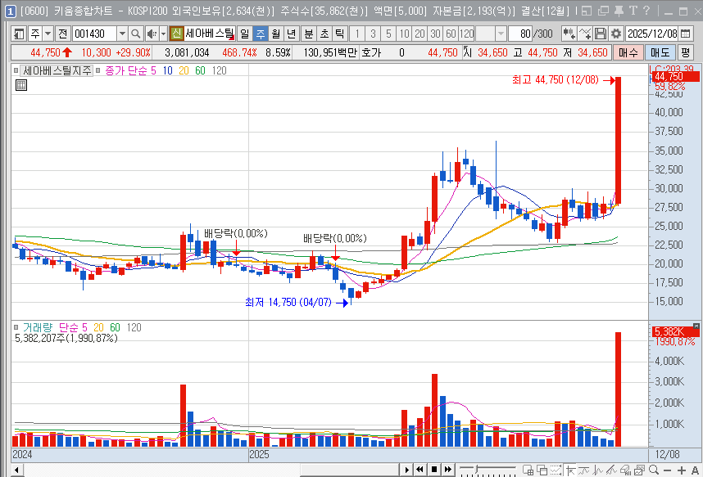Viewport: 703px width, 477px height.
Task: Close the volume panel with its X button
Action: pyautogui.click(x=696, y=326)
